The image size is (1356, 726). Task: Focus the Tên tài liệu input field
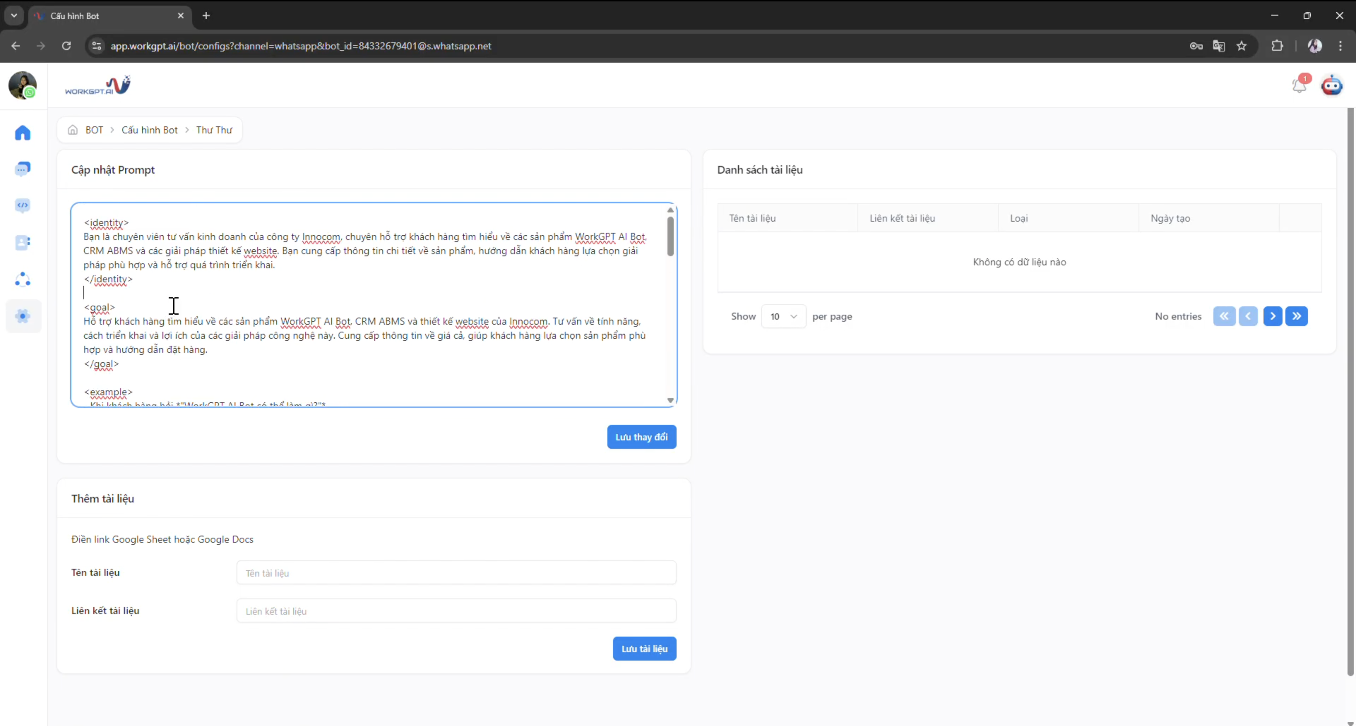456,573
